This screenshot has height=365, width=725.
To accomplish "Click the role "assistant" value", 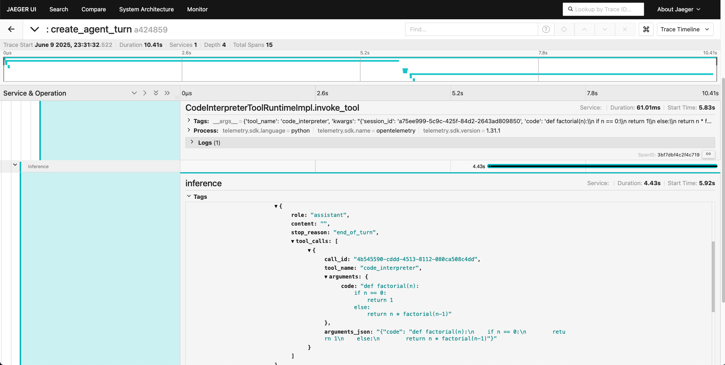I will [328, 215].
